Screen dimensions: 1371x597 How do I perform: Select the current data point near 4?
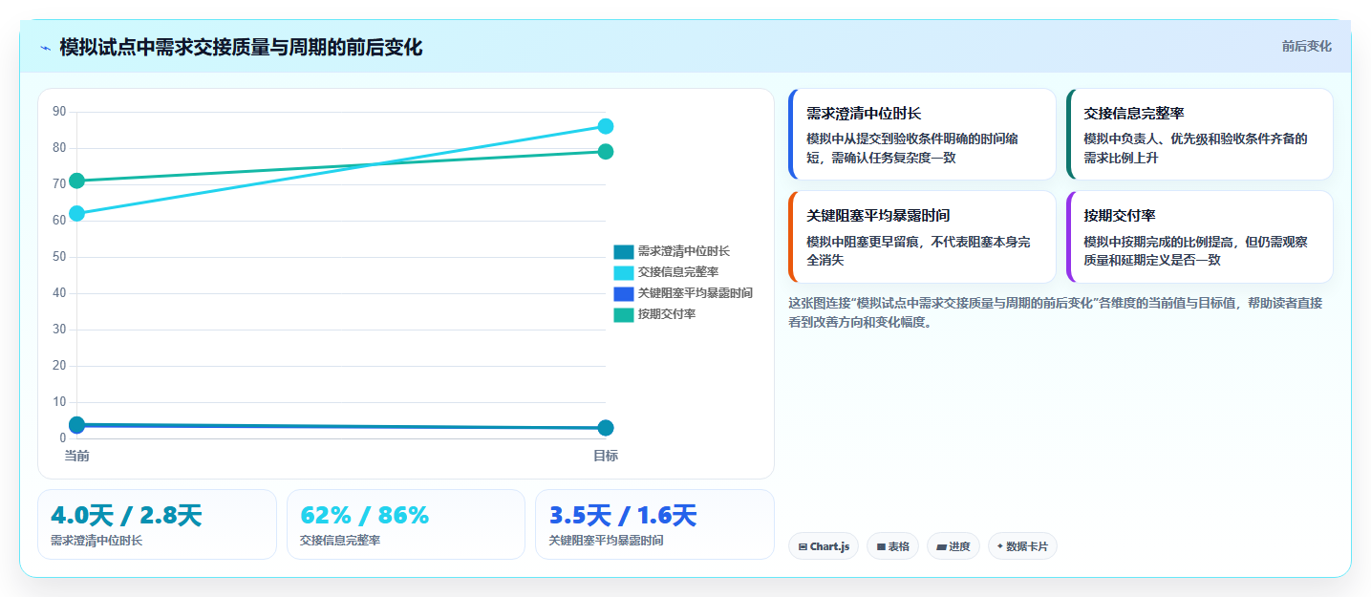click(77, 424)
